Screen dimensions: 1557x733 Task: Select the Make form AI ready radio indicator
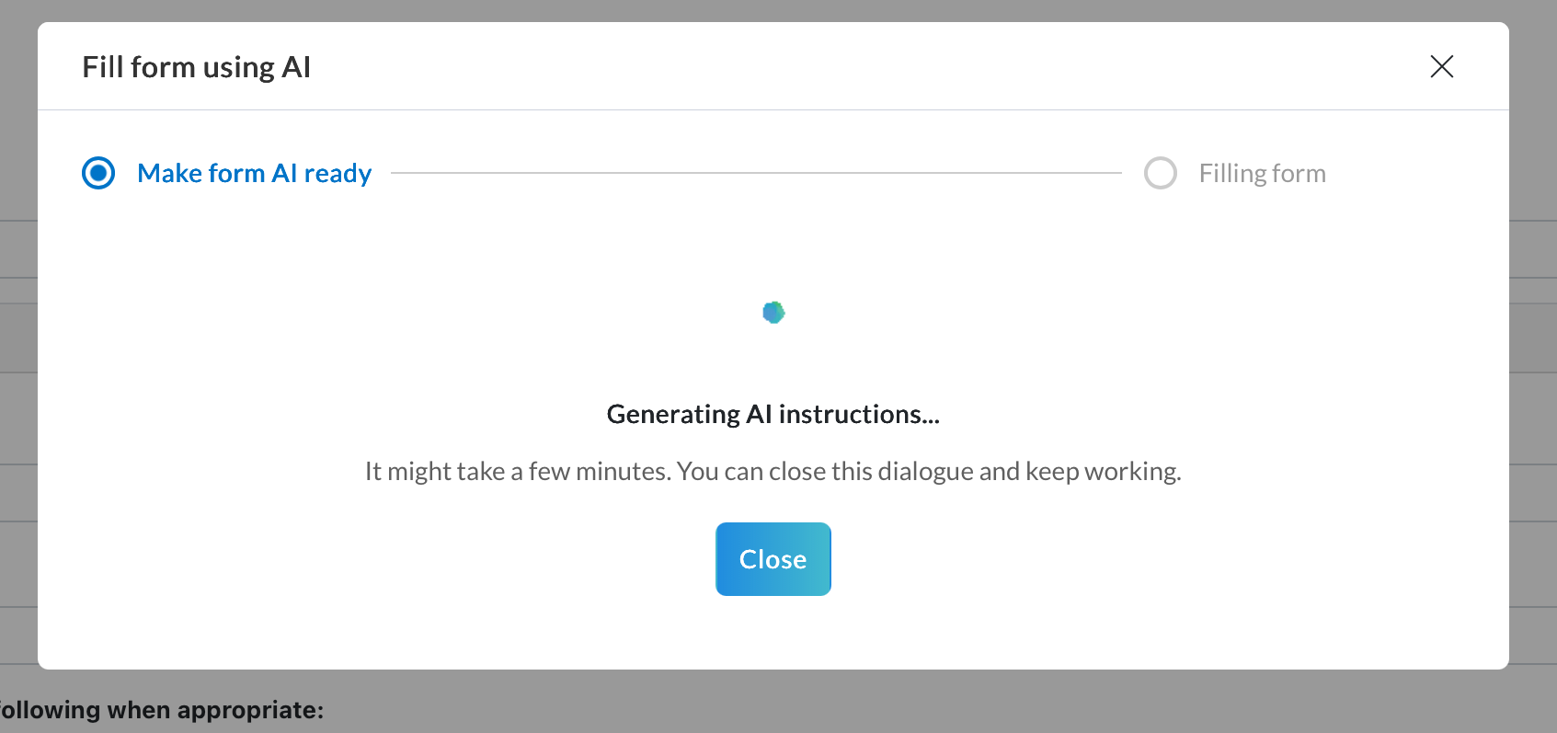(x=97, y=173)
